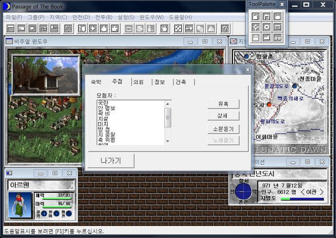The width and height of the screenshot is (336, 238).
Task: Click the temple building icon in ToolPalette
Action: tap(256, 38)
